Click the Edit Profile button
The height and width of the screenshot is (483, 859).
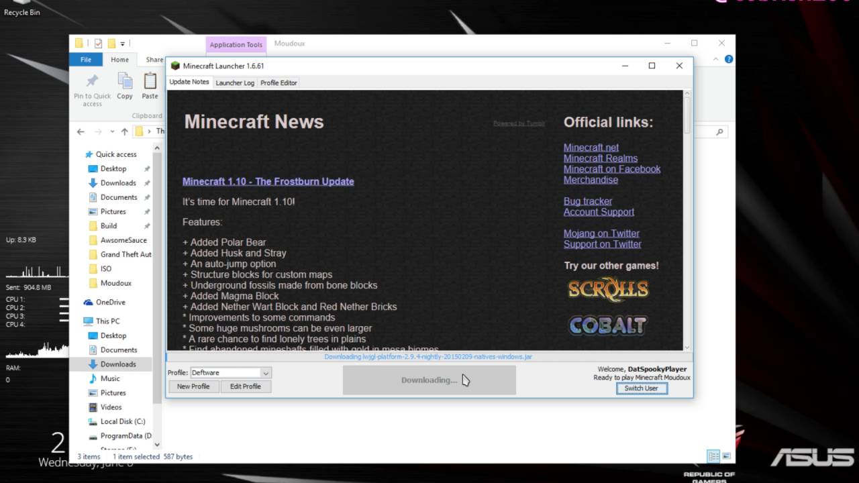click(246, 386)
